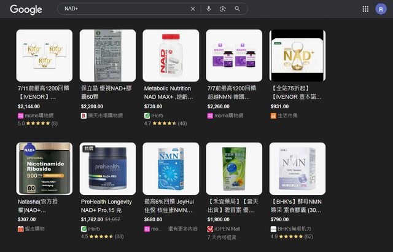Open the Nicotinamide Riboside jar image

tap(44, 169)
